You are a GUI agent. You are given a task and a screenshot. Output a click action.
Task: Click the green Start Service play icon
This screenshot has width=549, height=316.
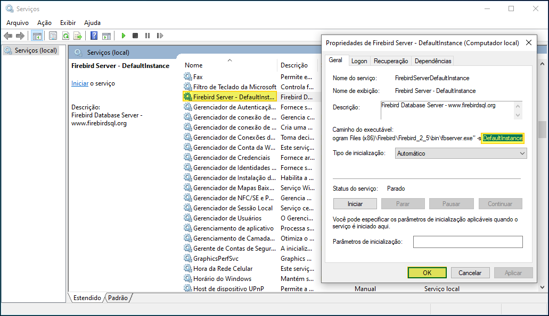tap(123, 36)
